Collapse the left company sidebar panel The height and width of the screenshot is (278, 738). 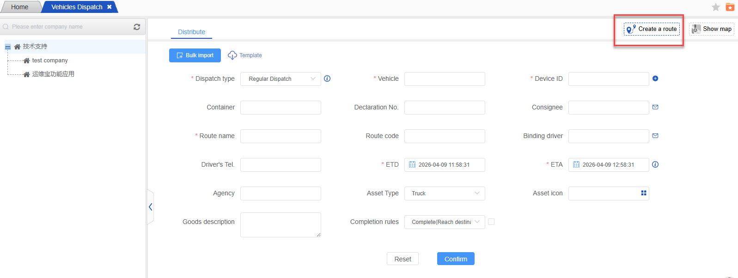150,207
